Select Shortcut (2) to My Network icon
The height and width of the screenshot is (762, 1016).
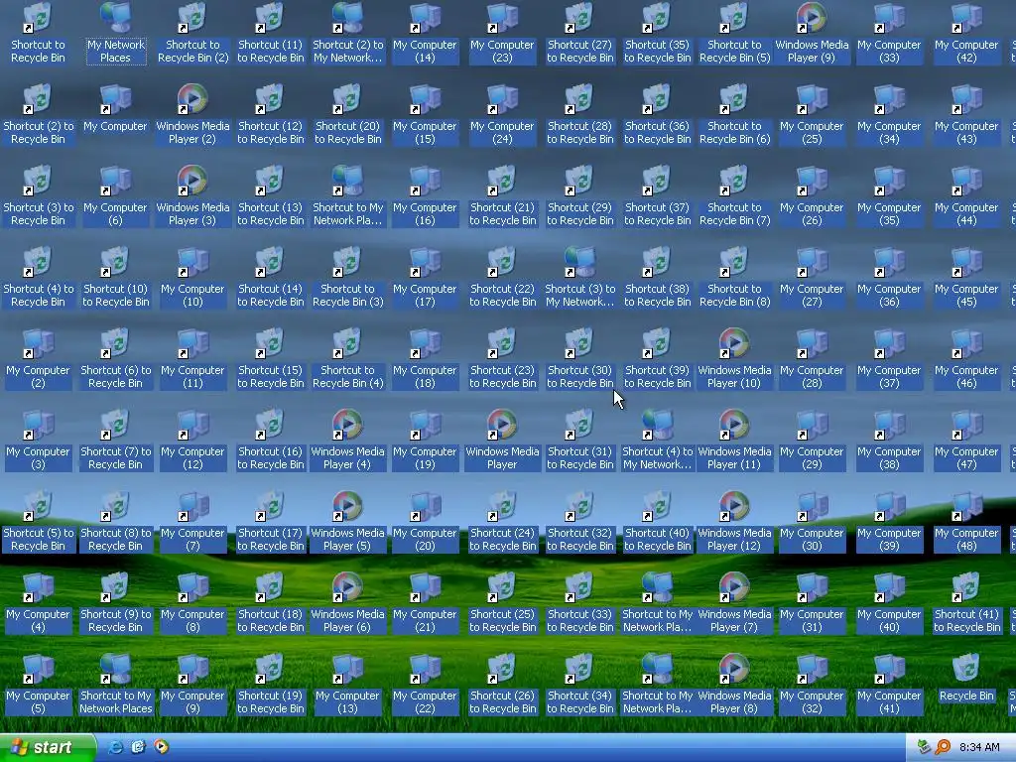(347, 34)
